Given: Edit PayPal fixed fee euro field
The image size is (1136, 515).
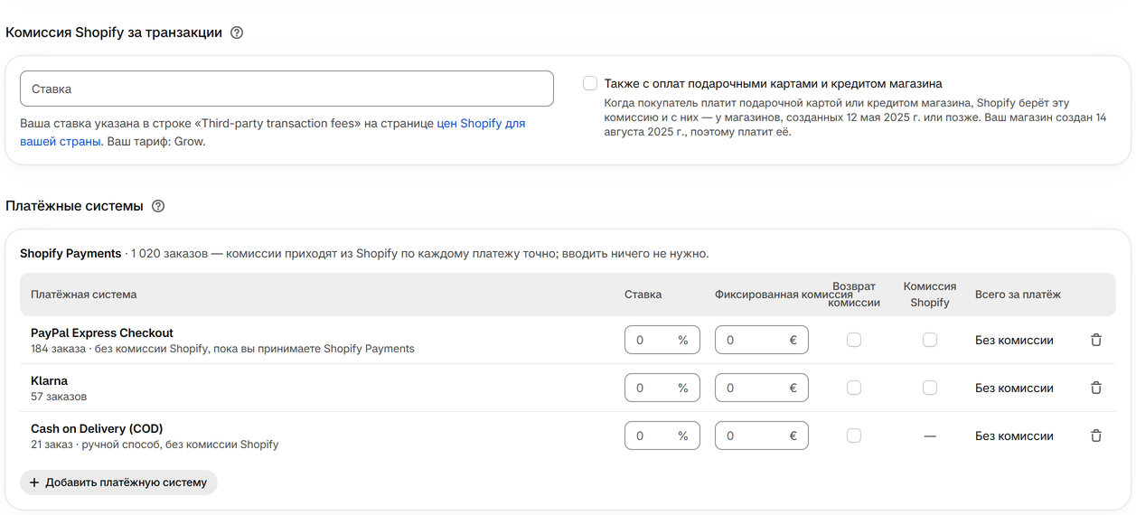Looking at the screenshot, I should point(762,340).
